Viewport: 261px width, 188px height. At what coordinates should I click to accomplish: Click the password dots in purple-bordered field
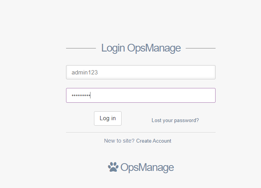point(80,95)
